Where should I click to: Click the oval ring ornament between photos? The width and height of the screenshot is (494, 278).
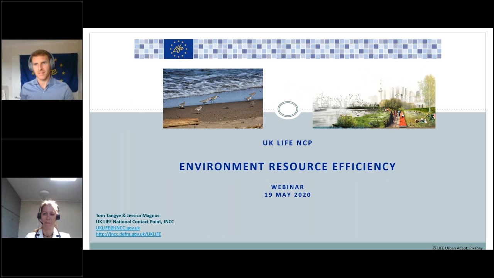click(x=288, y=109)
